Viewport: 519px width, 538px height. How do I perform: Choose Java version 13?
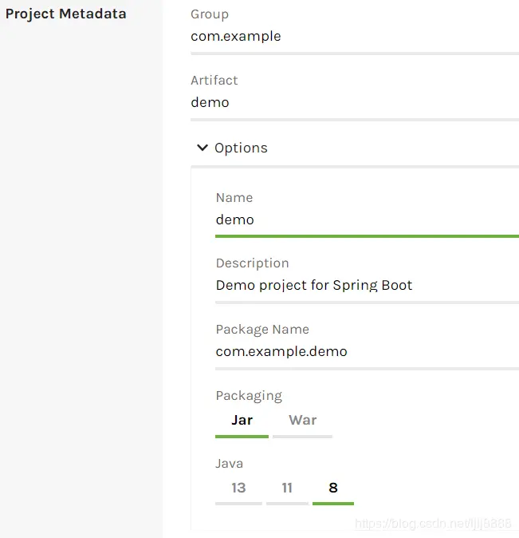238,488
